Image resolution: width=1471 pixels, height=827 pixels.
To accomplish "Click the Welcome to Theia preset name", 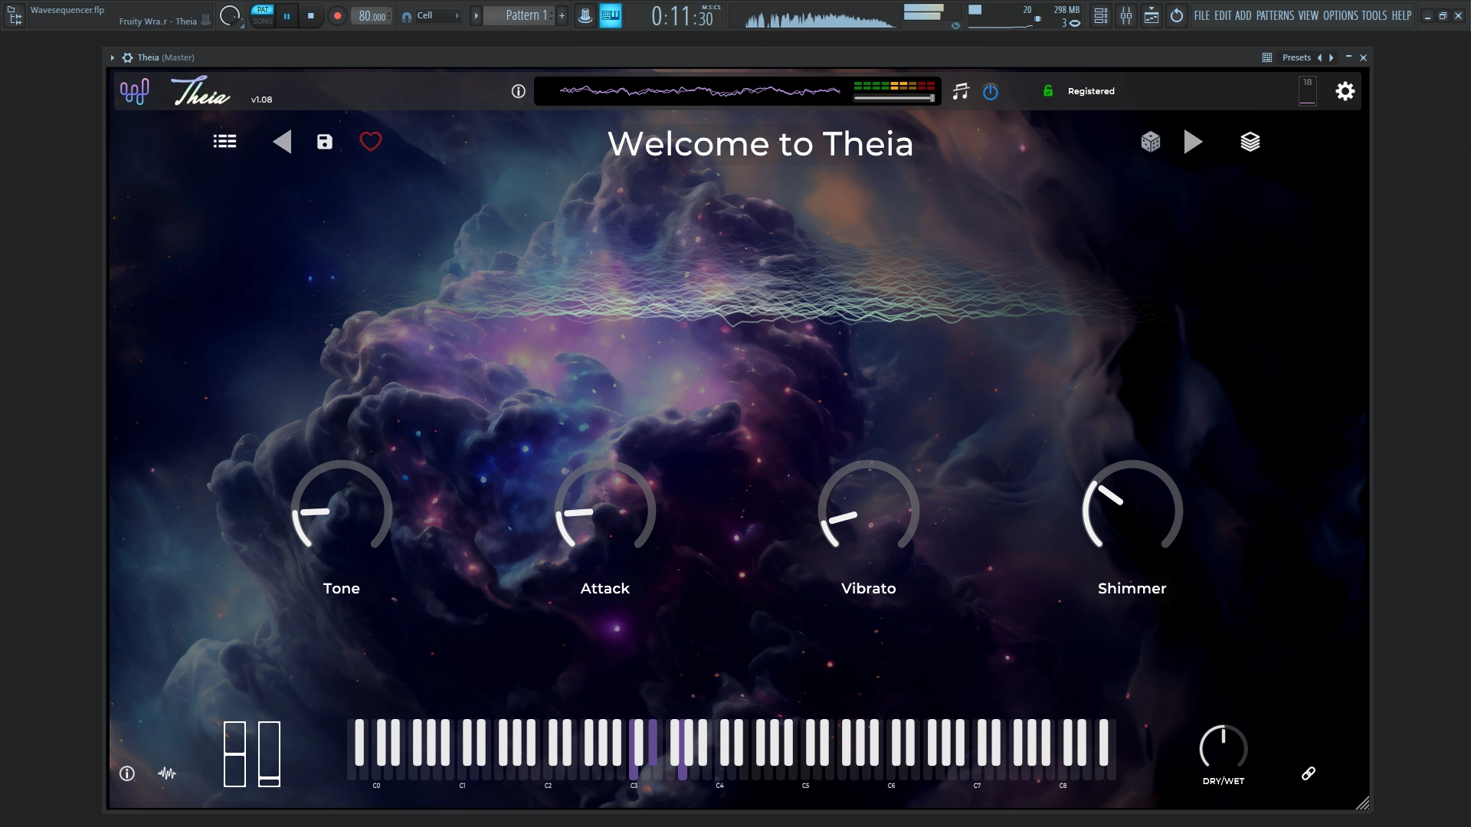I will tap(760, 144).
